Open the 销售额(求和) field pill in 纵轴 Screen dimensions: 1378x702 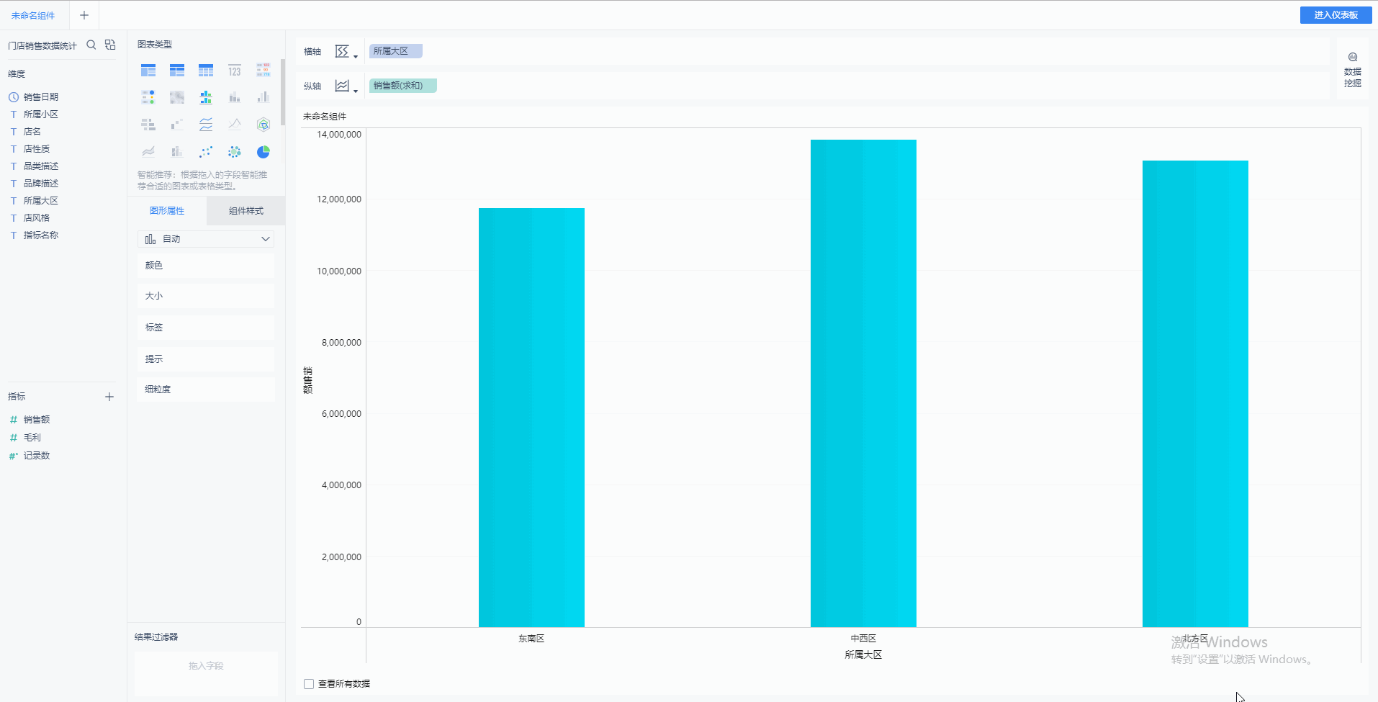[402, 86]
